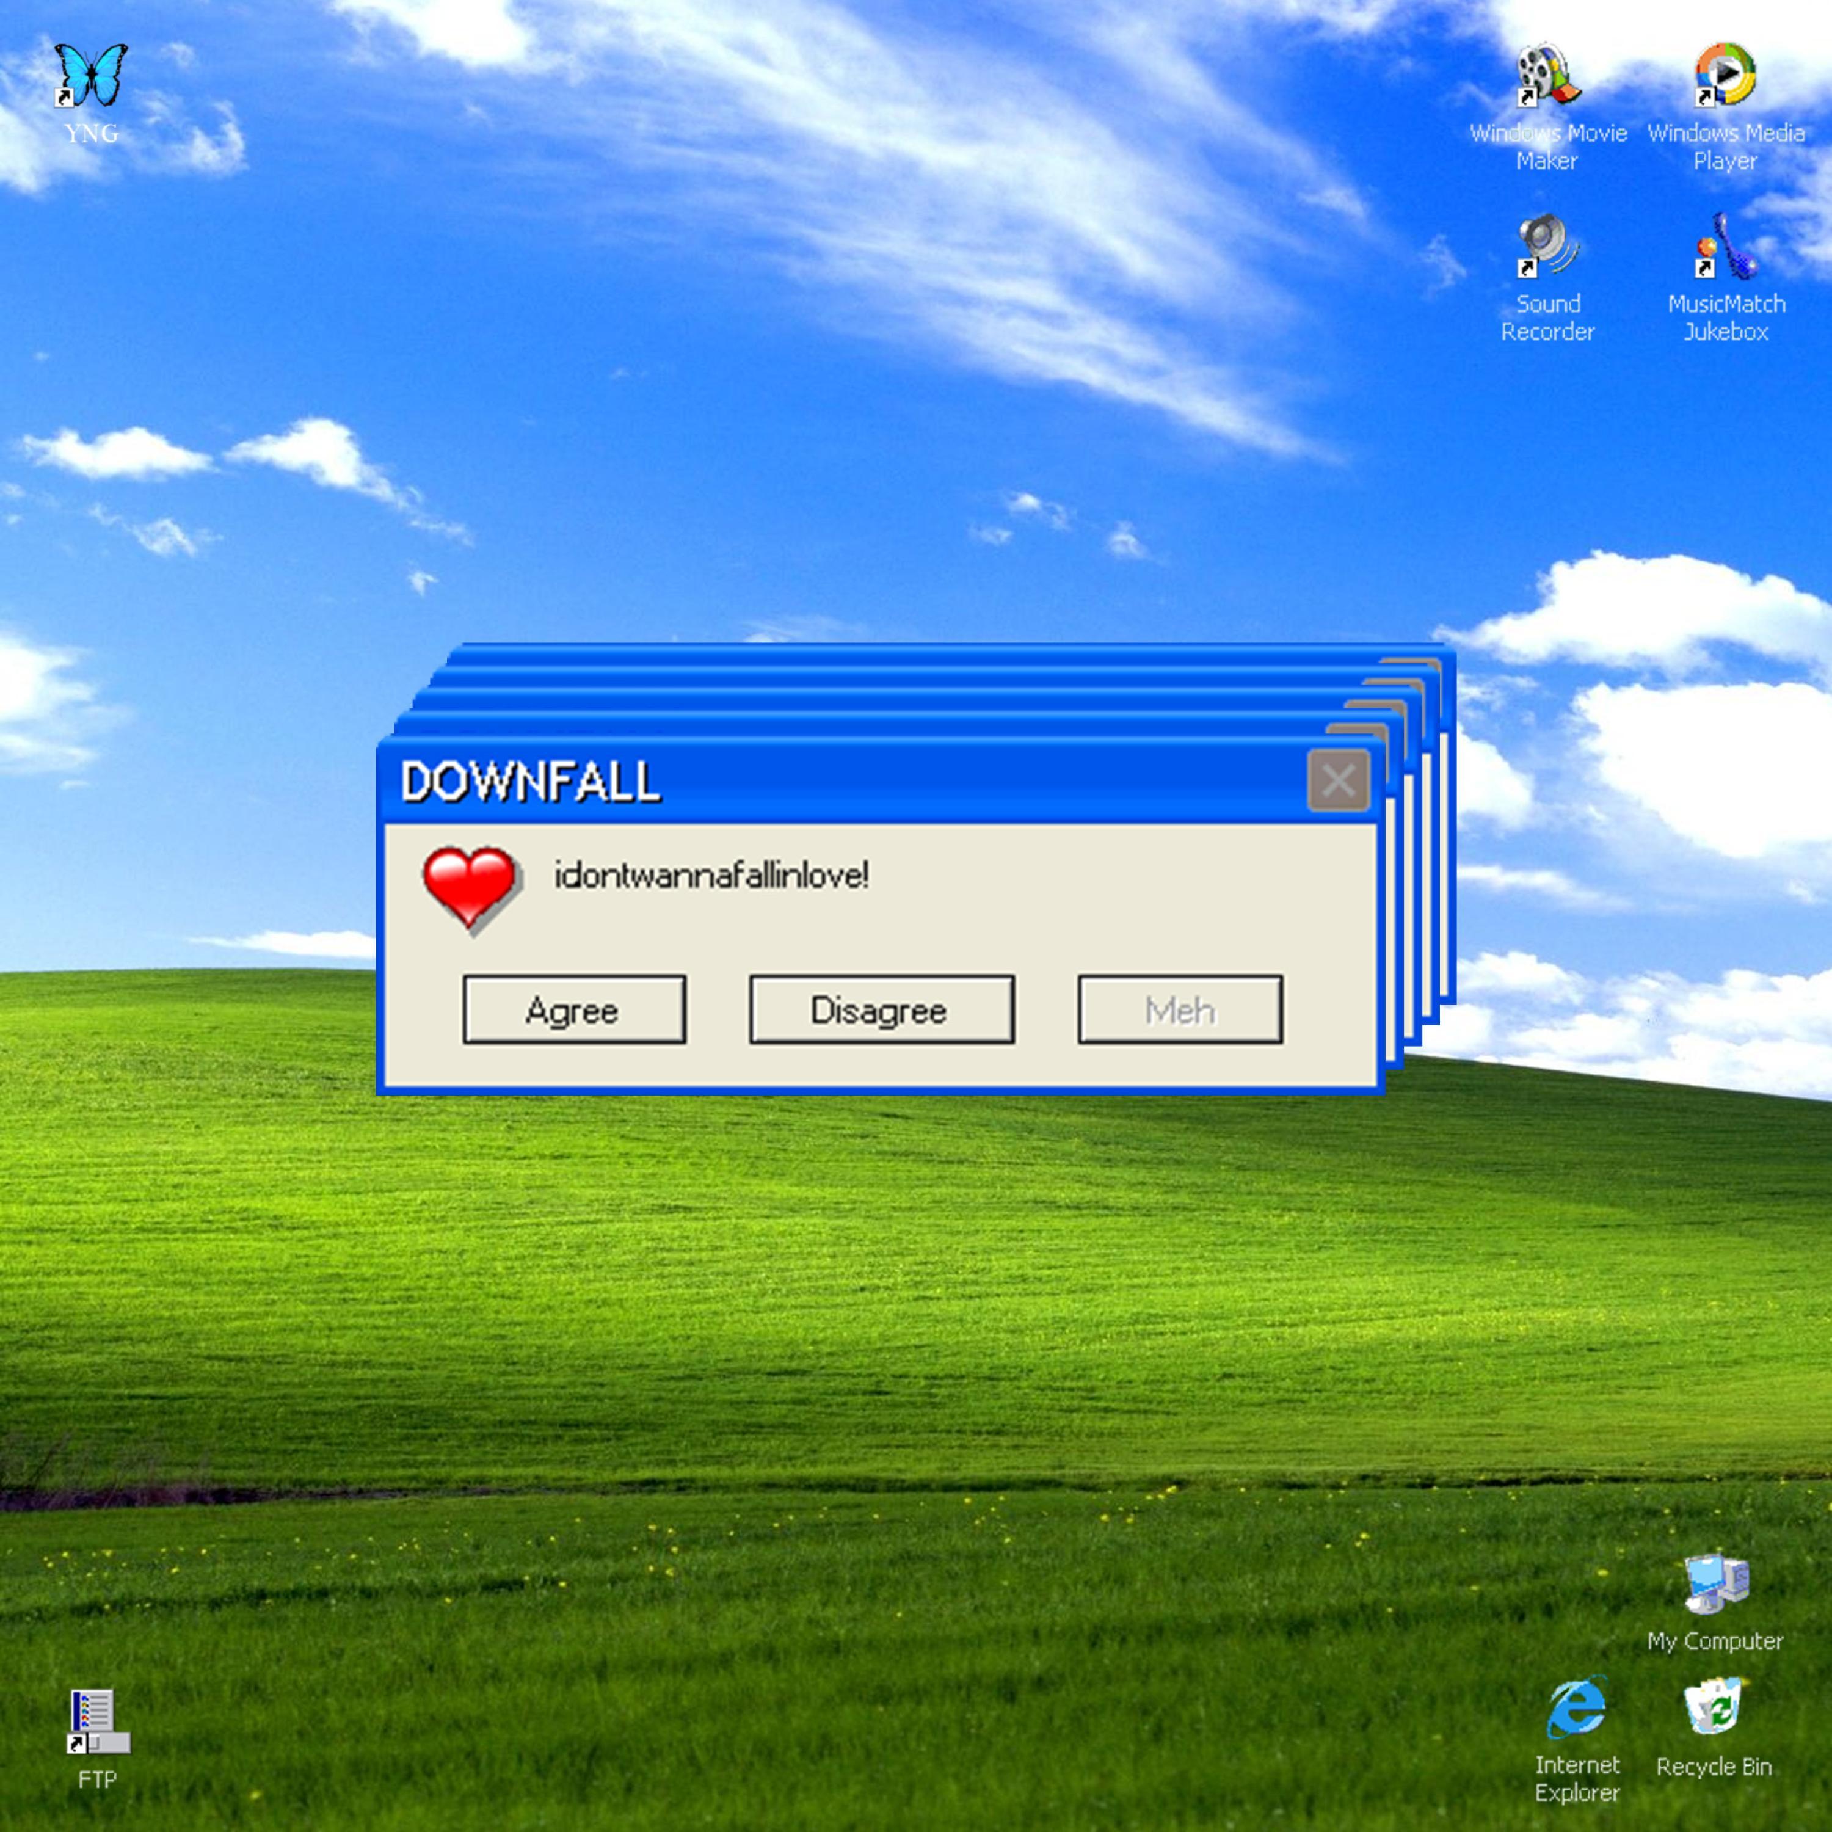This screenshot has height=1832, width=1832.
Task: Click the Sound Recorder label text
Action: click(1547, 318)
